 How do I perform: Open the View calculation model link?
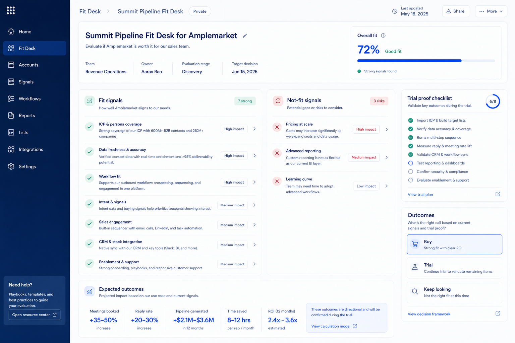click(334, 326)
